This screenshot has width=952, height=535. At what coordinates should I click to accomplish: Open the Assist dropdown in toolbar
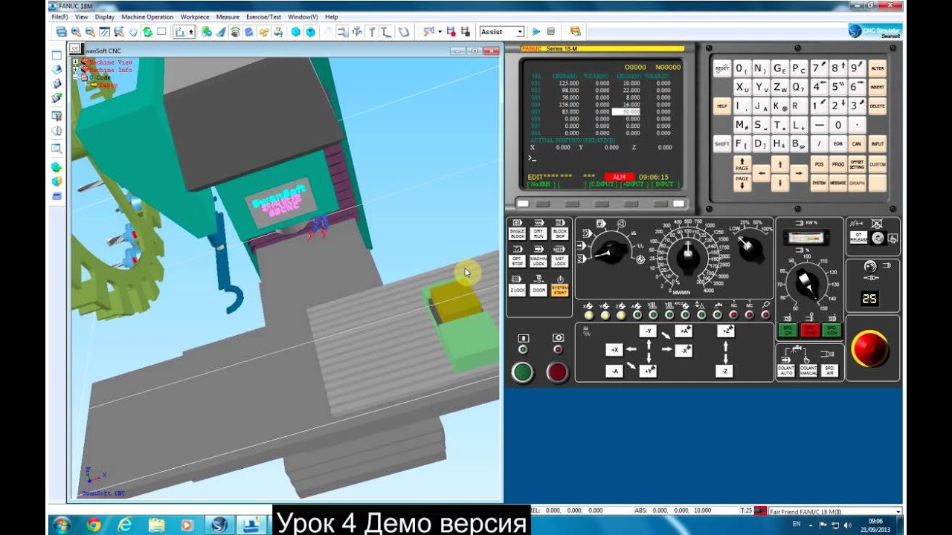pos(519,32)
